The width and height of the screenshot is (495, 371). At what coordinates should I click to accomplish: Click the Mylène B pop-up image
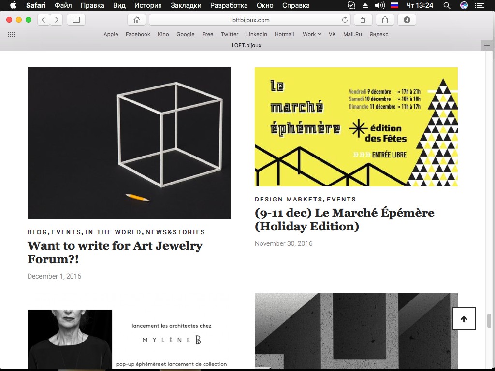click(x=129, y=339)
